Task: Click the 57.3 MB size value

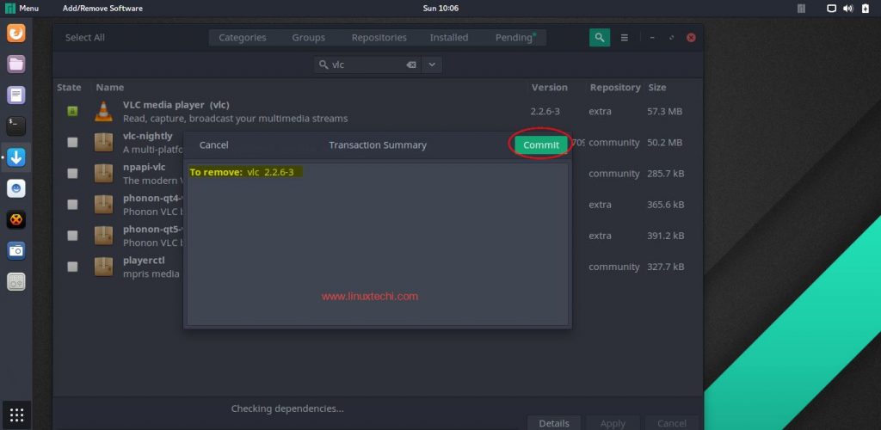Action: pos(665,111)
